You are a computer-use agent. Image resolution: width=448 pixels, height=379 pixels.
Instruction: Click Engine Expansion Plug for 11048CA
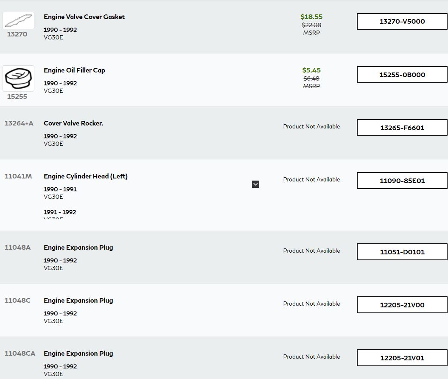click(78, 354)
